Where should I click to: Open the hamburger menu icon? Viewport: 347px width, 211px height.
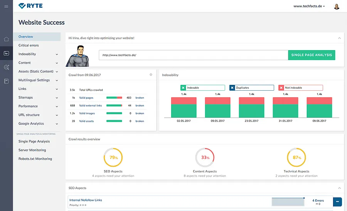(x=6, y=7)
